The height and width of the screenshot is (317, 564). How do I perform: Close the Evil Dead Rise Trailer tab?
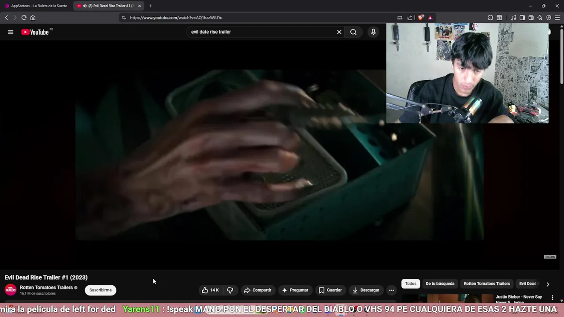(x=139, y=6)
